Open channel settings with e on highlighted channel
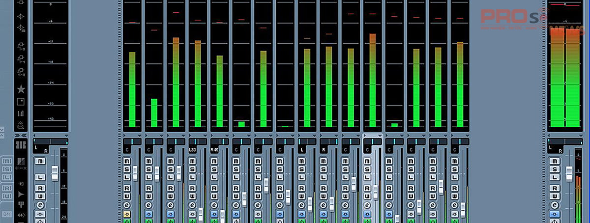The height and width of the screenshot is (223, 590). [x=367, y=205]
